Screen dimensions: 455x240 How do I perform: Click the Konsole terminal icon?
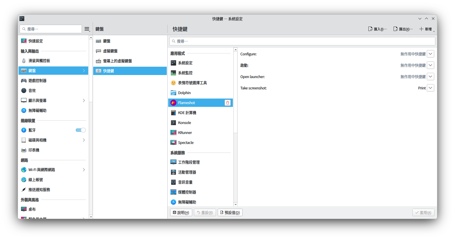point(173,123)
